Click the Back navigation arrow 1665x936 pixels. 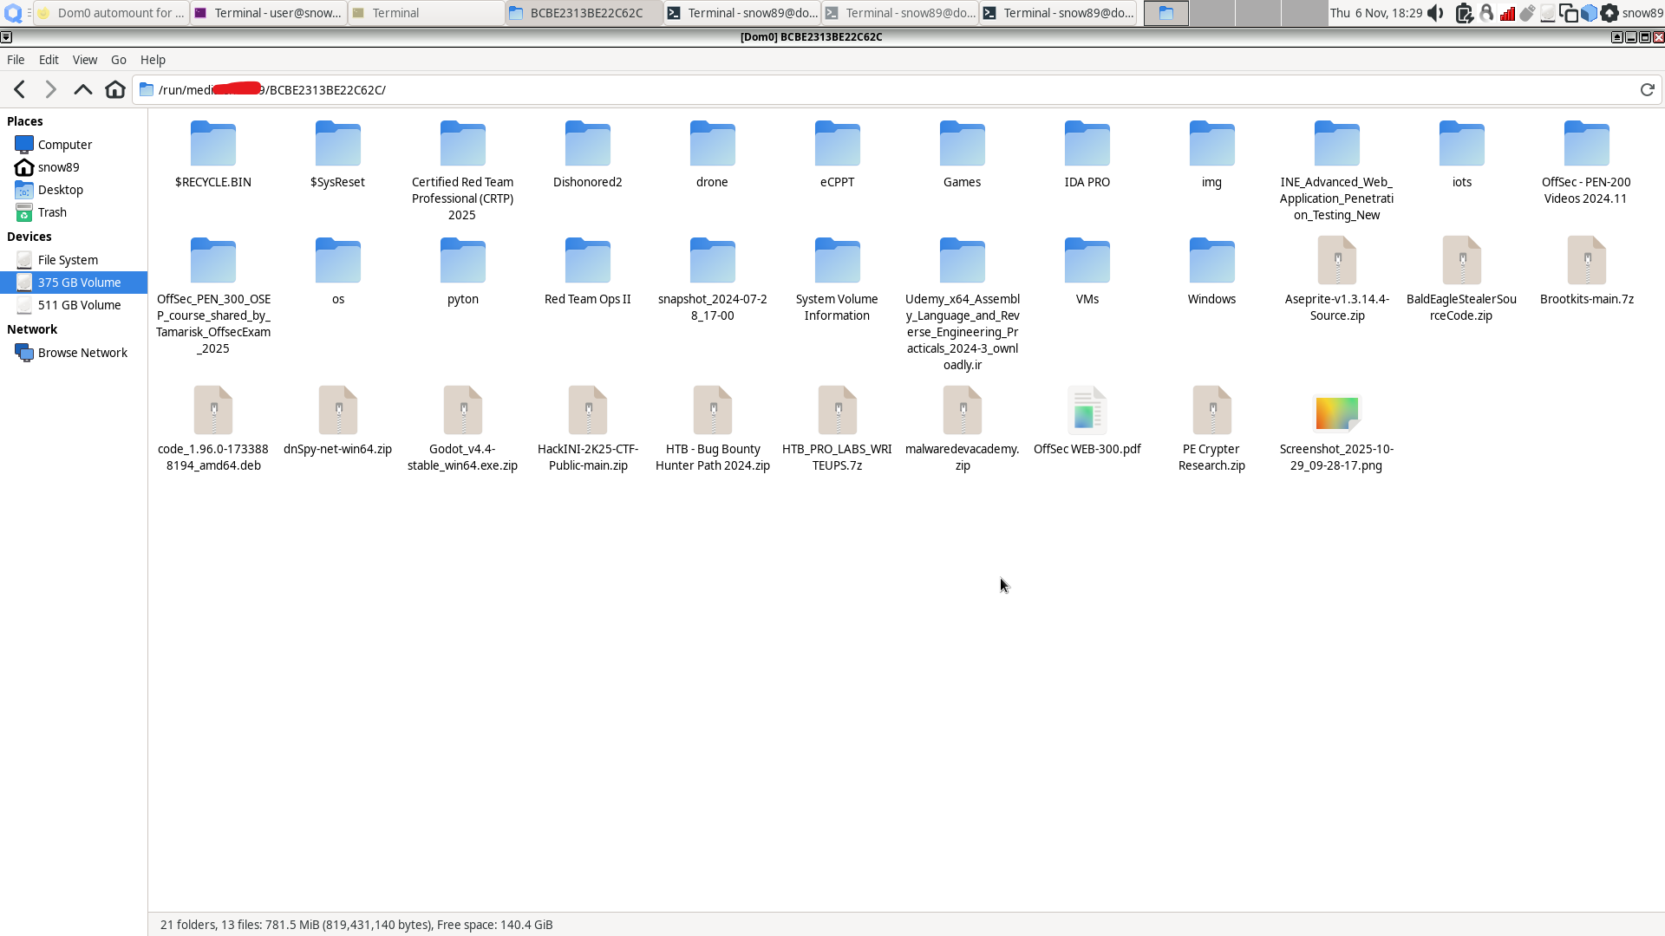[19, 89]
